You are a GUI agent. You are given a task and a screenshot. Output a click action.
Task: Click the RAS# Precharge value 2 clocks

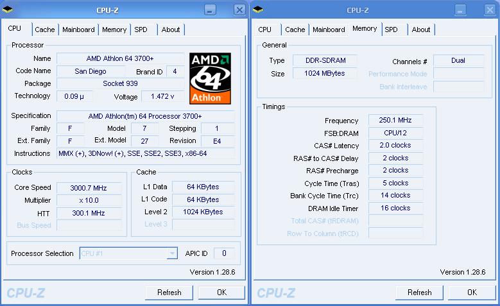395,171
